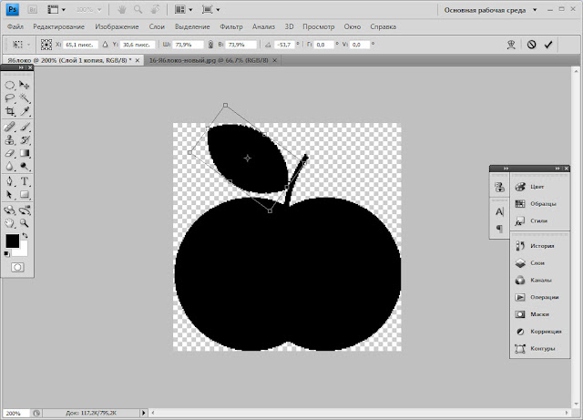Choose the Clone Stamp tool
Screen dimensions: 583x420
[x=10, y=140]
